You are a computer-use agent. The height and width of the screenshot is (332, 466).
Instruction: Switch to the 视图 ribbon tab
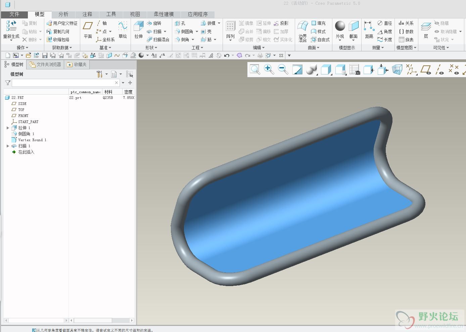pyautogui.click(x=135, y=14)
